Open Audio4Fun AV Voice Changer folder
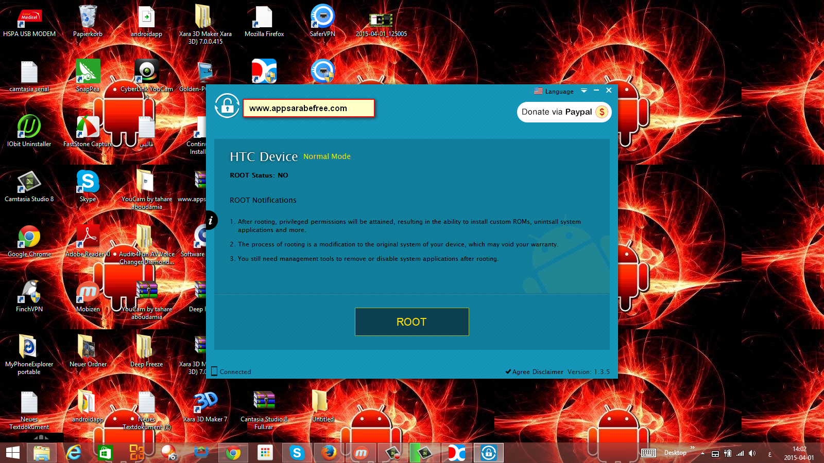Viewport: 824px width, 463px height. (x=146, y=244)
